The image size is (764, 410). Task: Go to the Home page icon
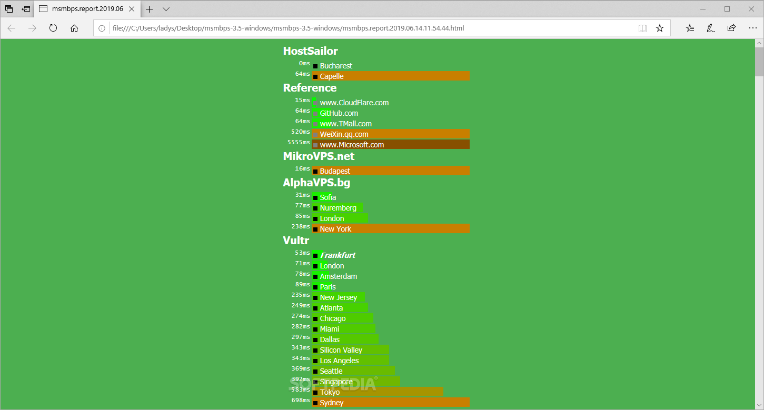pyautogui.click(x=74, y=28)
